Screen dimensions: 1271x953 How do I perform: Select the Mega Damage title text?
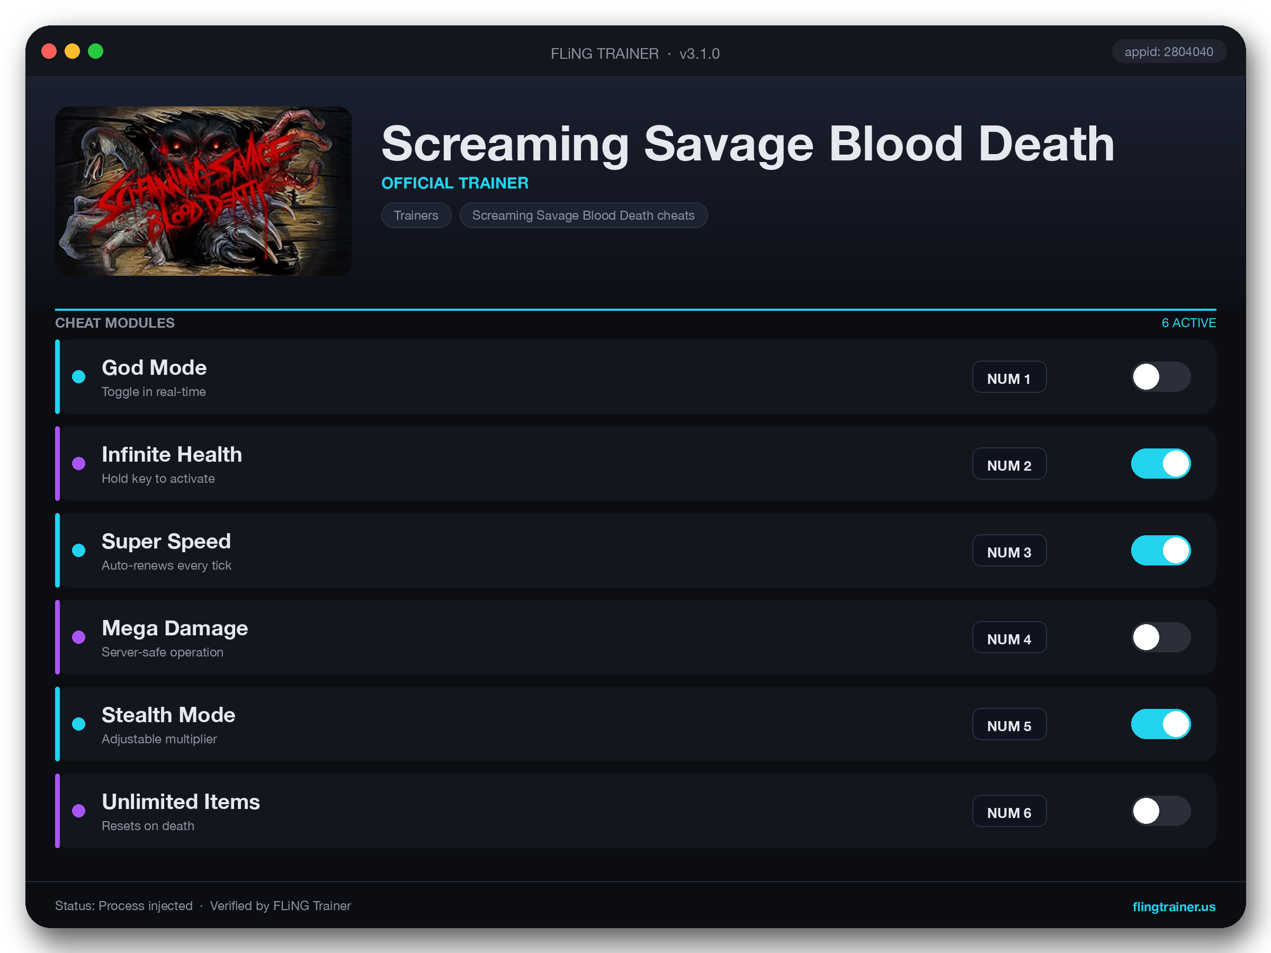(x=175, y=628)
